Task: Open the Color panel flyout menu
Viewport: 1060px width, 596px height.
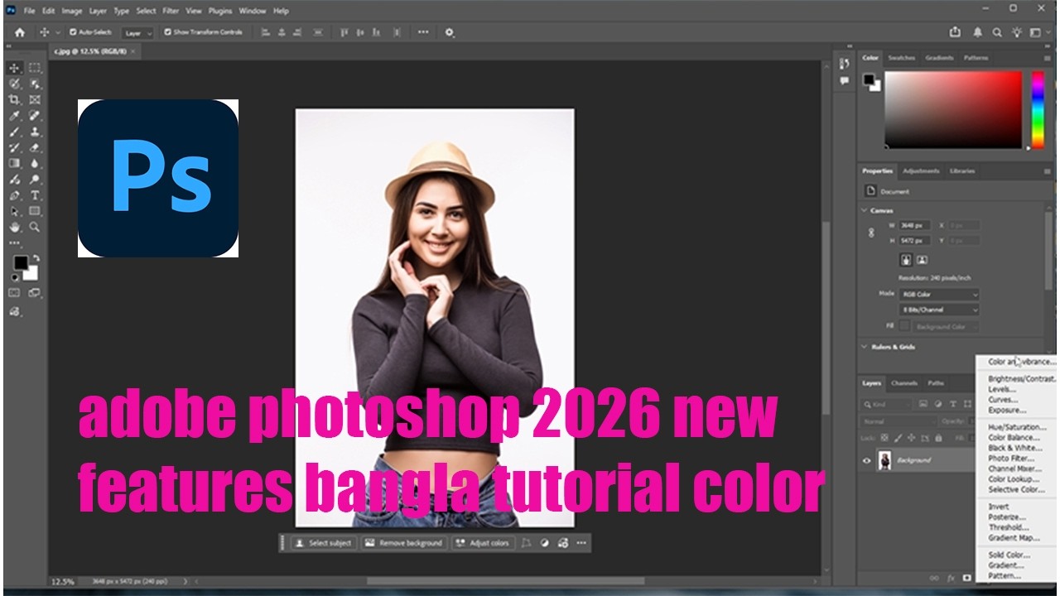Action: click(1048, 58)
